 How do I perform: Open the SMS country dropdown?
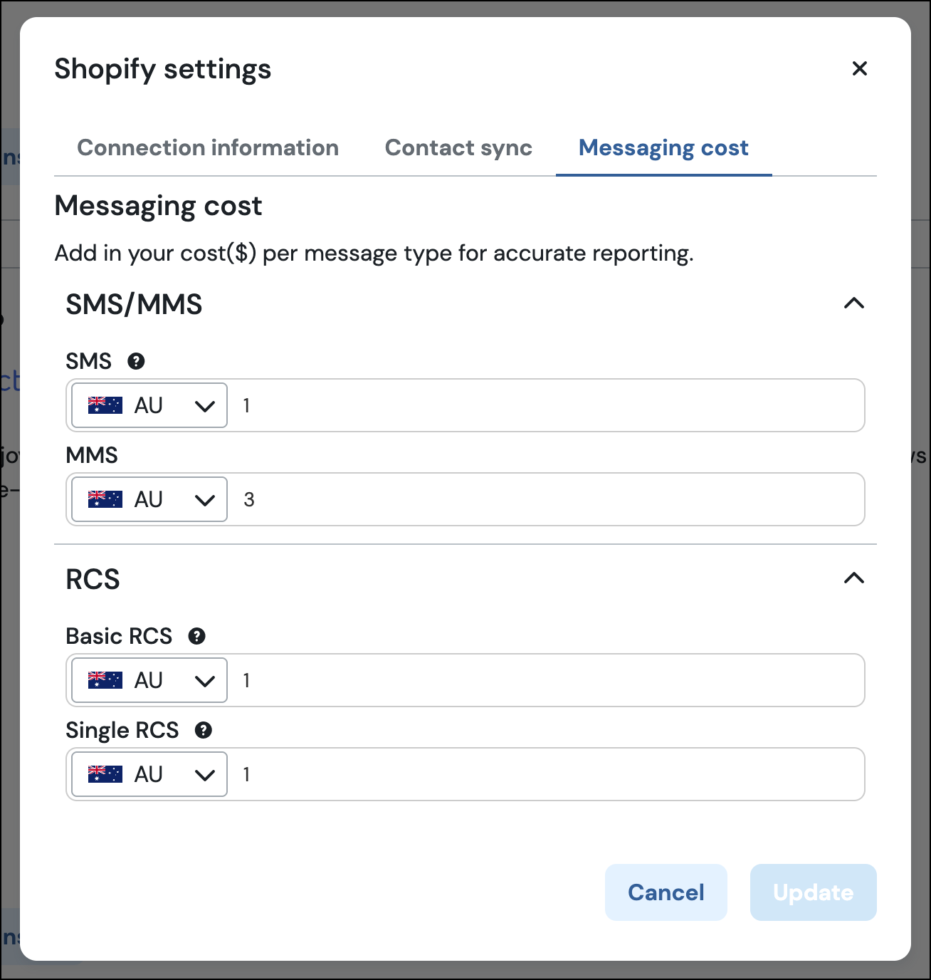204,406
